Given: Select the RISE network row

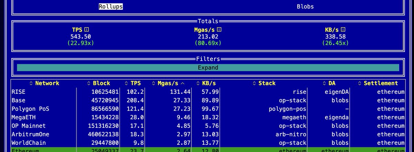Looking at the screenshot, I should 208,92.
